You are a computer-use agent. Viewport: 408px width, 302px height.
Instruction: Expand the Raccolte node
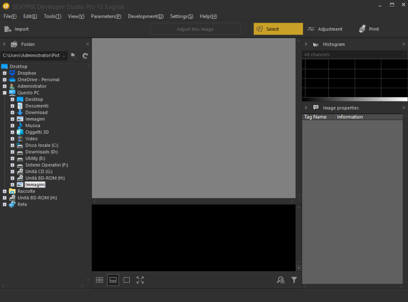[5, 191]
